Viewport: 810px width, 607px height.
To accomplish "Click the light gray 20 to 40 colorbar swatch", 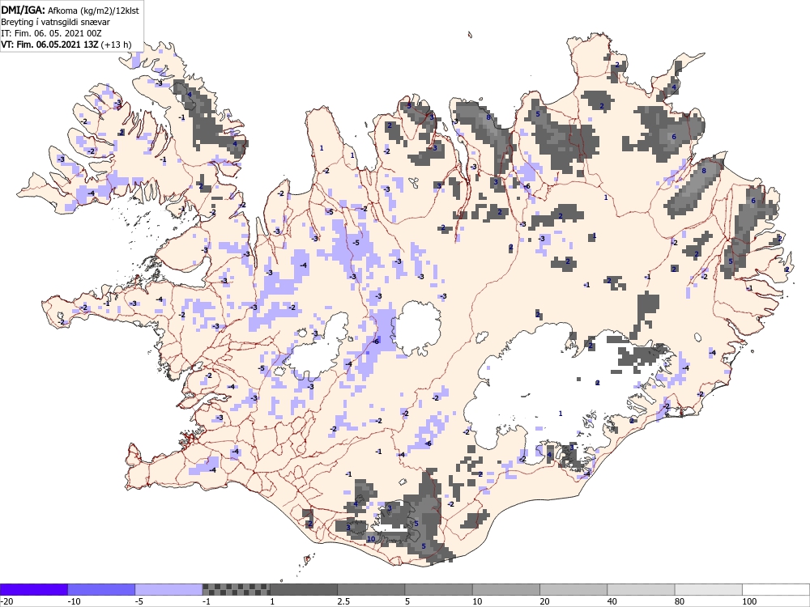I will pyautogui.click(x=573, y=589).
